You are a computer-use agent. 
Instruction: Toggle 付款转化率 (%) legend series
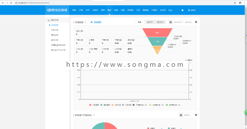(x=157, y=105)
